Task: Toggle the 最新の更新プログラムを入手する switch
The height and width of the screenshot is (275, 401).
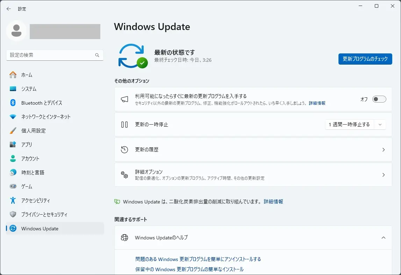Action: (379, 99)
